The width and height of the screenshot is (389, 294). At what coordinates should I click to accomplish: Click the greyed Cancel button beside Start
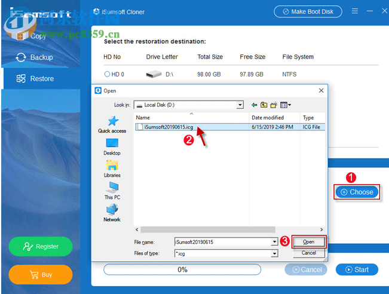[306, 269]
